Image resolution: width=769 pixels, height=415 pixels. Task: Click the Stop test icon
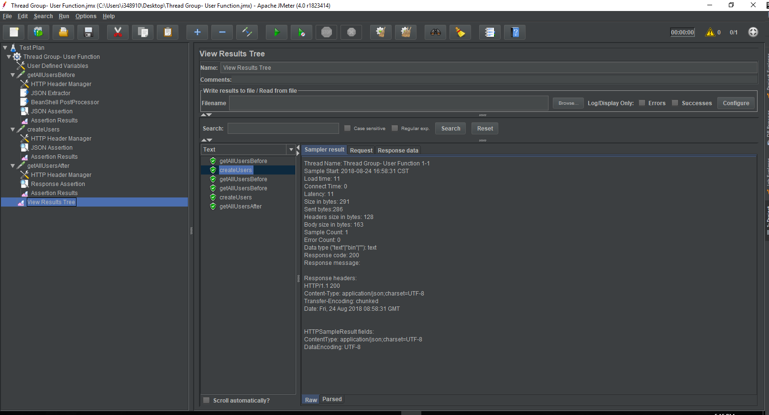pyautogui.click(x=326, y=32)
